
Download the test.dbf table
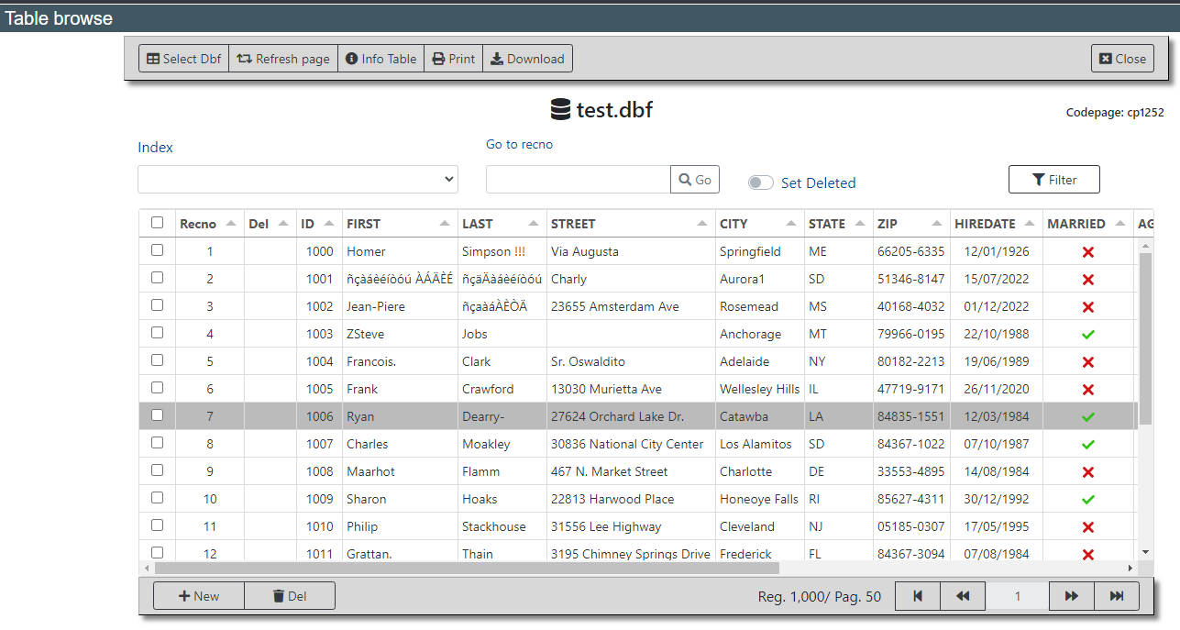[x=527, y=59]
